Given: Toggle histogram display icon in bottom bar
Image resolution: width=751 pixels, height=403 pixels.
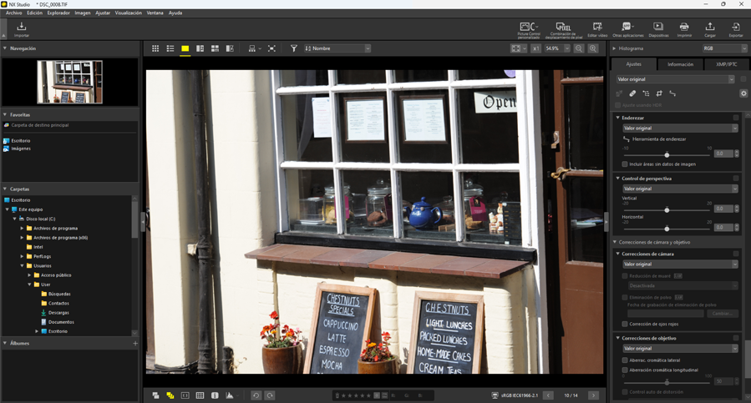Looking at the screenshot, I should (230, 395).
